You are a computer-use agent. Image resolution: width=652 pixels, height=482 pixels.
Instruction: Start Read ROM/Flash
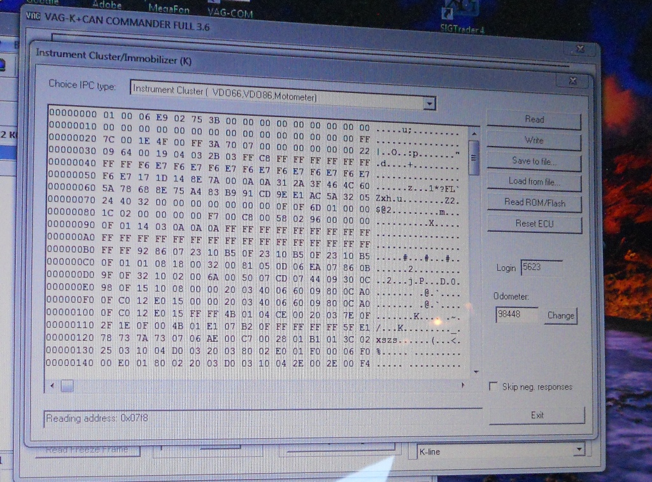(535, 203)
